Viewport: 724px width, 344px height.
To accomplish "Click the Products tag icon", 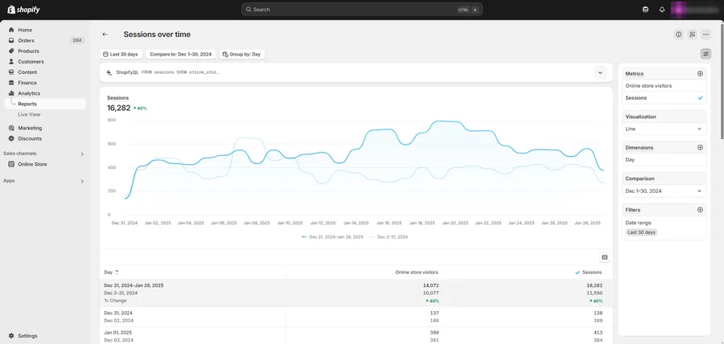I will click(x=11, y=51).
